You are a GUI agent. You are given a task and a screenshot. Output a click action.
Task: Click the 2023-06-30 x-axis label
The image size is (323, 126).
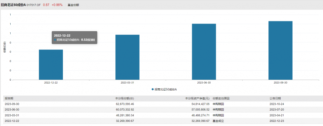[204, 83]
